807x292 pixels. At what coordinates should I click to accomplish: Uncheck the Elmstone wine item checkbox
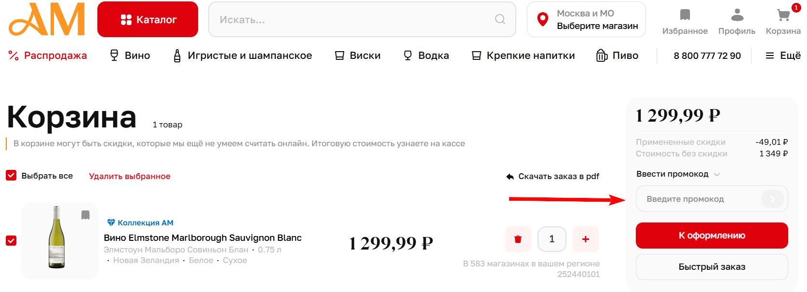[x=11, y=240]
